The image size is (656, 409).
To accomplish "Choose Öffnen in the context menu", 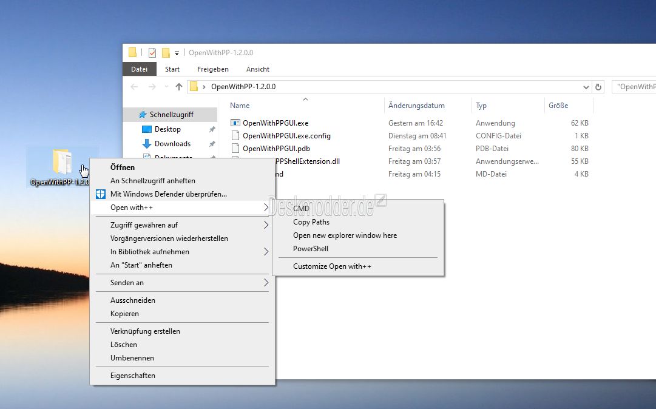I will (183, 167).
